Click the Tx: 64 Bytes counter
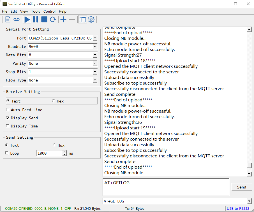This screenshot has height=212, width=254. click(135, 208)
